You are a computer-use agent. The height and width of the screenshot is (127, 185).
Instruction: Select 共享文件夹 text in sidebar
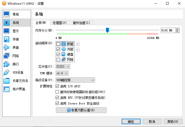[21, 81]
